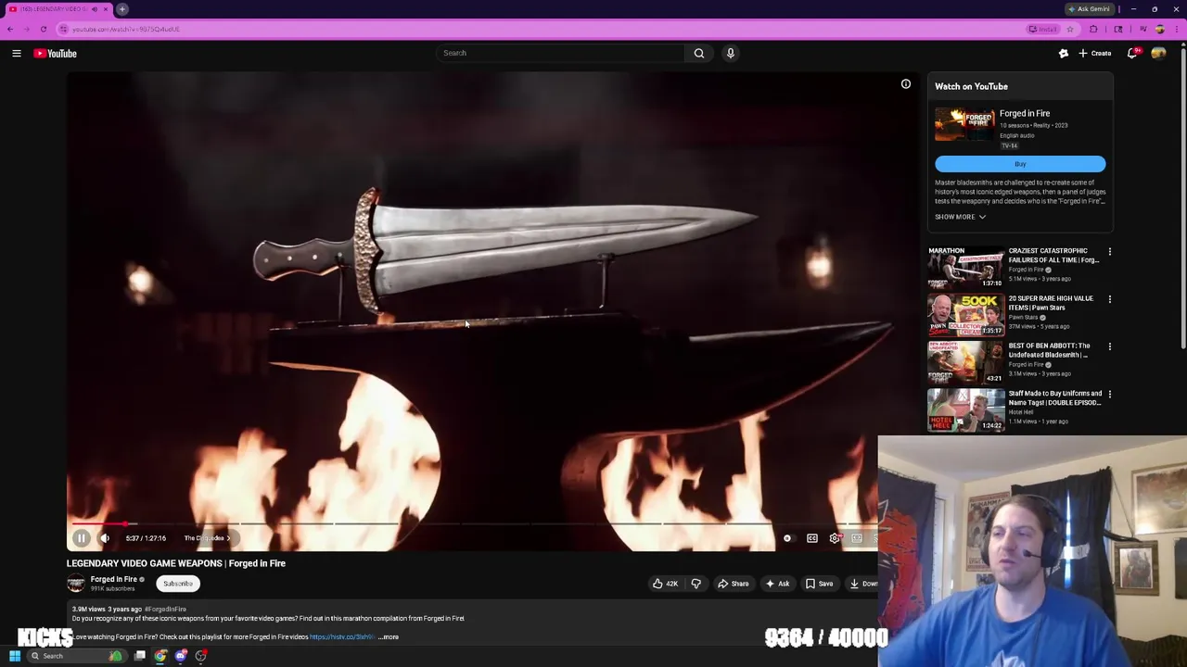1187x667 pixels.
Task: Open the Windows Start menu
Action: click(x=14, y=656)
